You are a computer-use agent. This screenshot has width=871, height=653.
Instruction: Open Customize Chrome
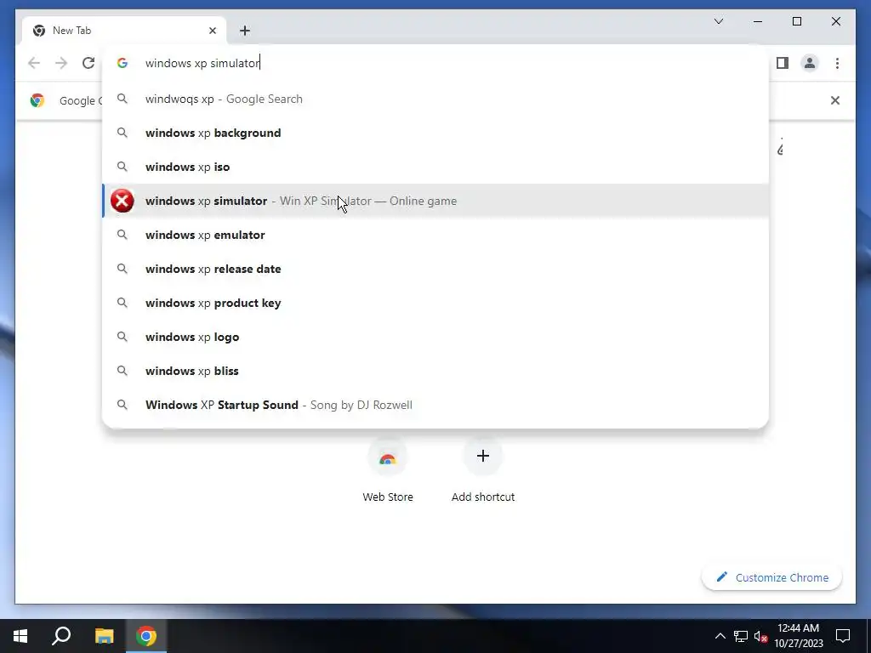[771, 577]
